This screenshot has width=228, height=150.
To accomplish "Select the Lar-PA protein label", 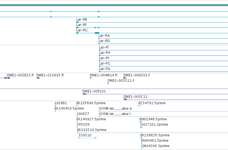I will coord(104,69).
